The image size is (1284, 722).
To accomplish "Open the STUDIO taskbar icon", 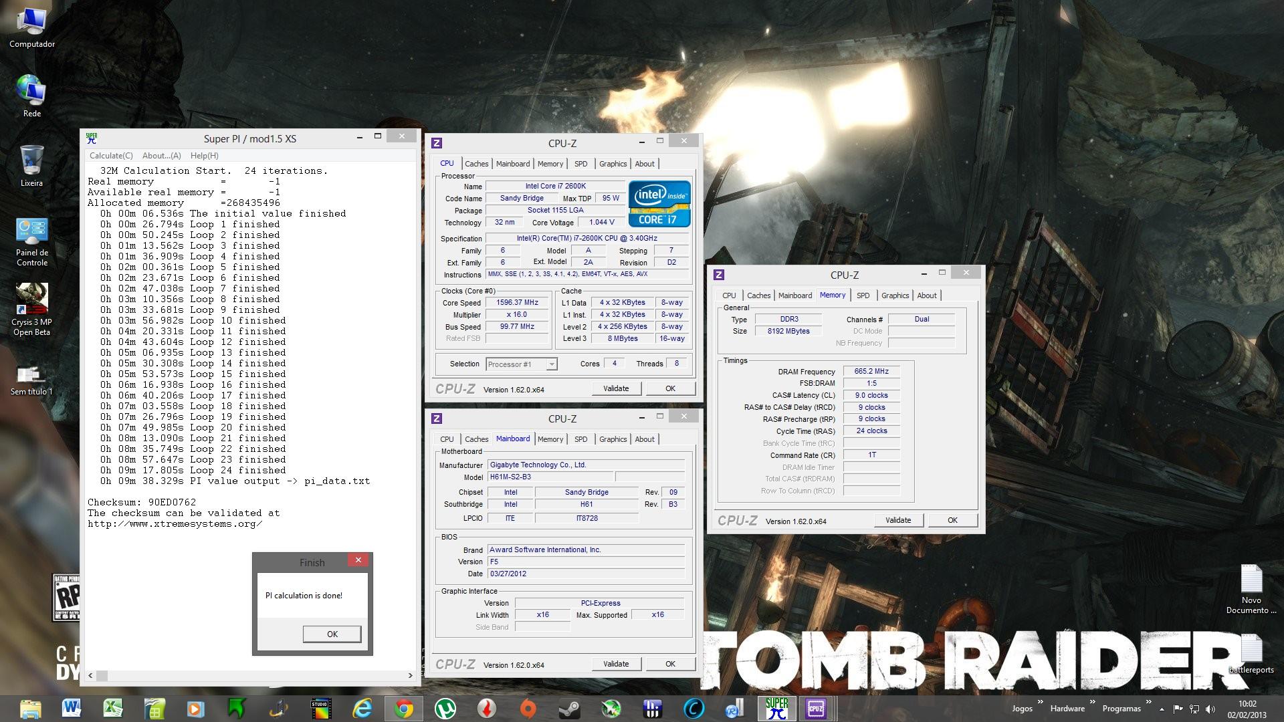I will click(x=320, y=709).
